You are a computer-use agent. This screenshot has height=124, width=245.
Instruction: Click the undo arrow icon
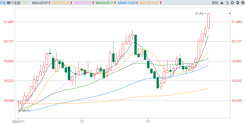227,3
